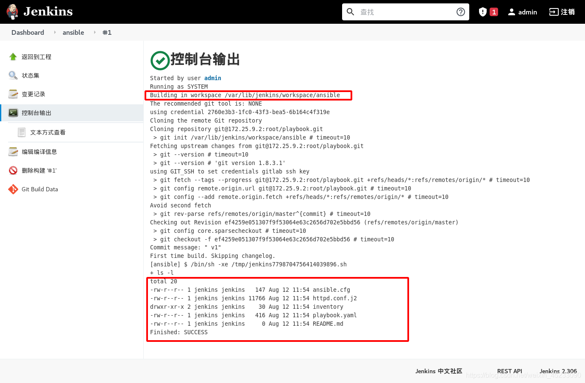Click the 'Cloning the remote Git repository' line
Screen dimensions: 585x383
tap(206, 120)
